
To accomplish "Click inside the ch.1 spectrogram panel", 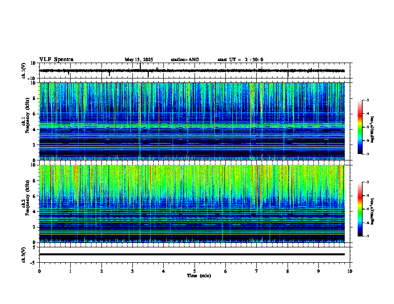I will (192, 121).
